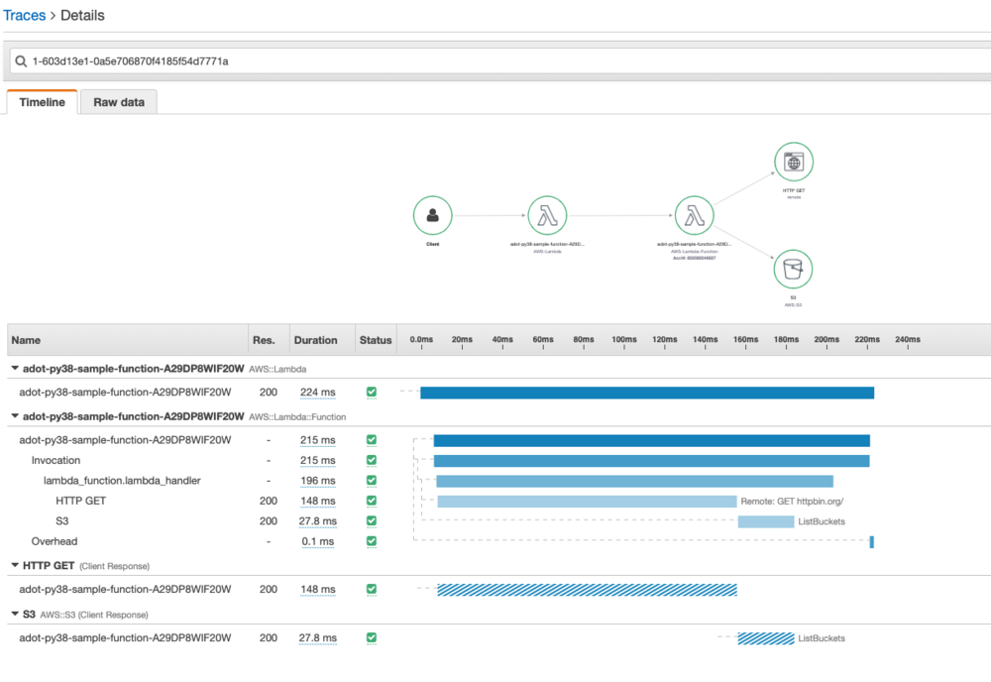Click the 224 ms duration link
This screenshot has height=682, width=991.
pos(316,392)
